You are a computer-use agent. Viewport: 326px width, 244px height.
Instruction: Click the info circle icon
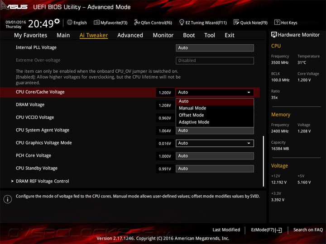[x=8, y=199]
